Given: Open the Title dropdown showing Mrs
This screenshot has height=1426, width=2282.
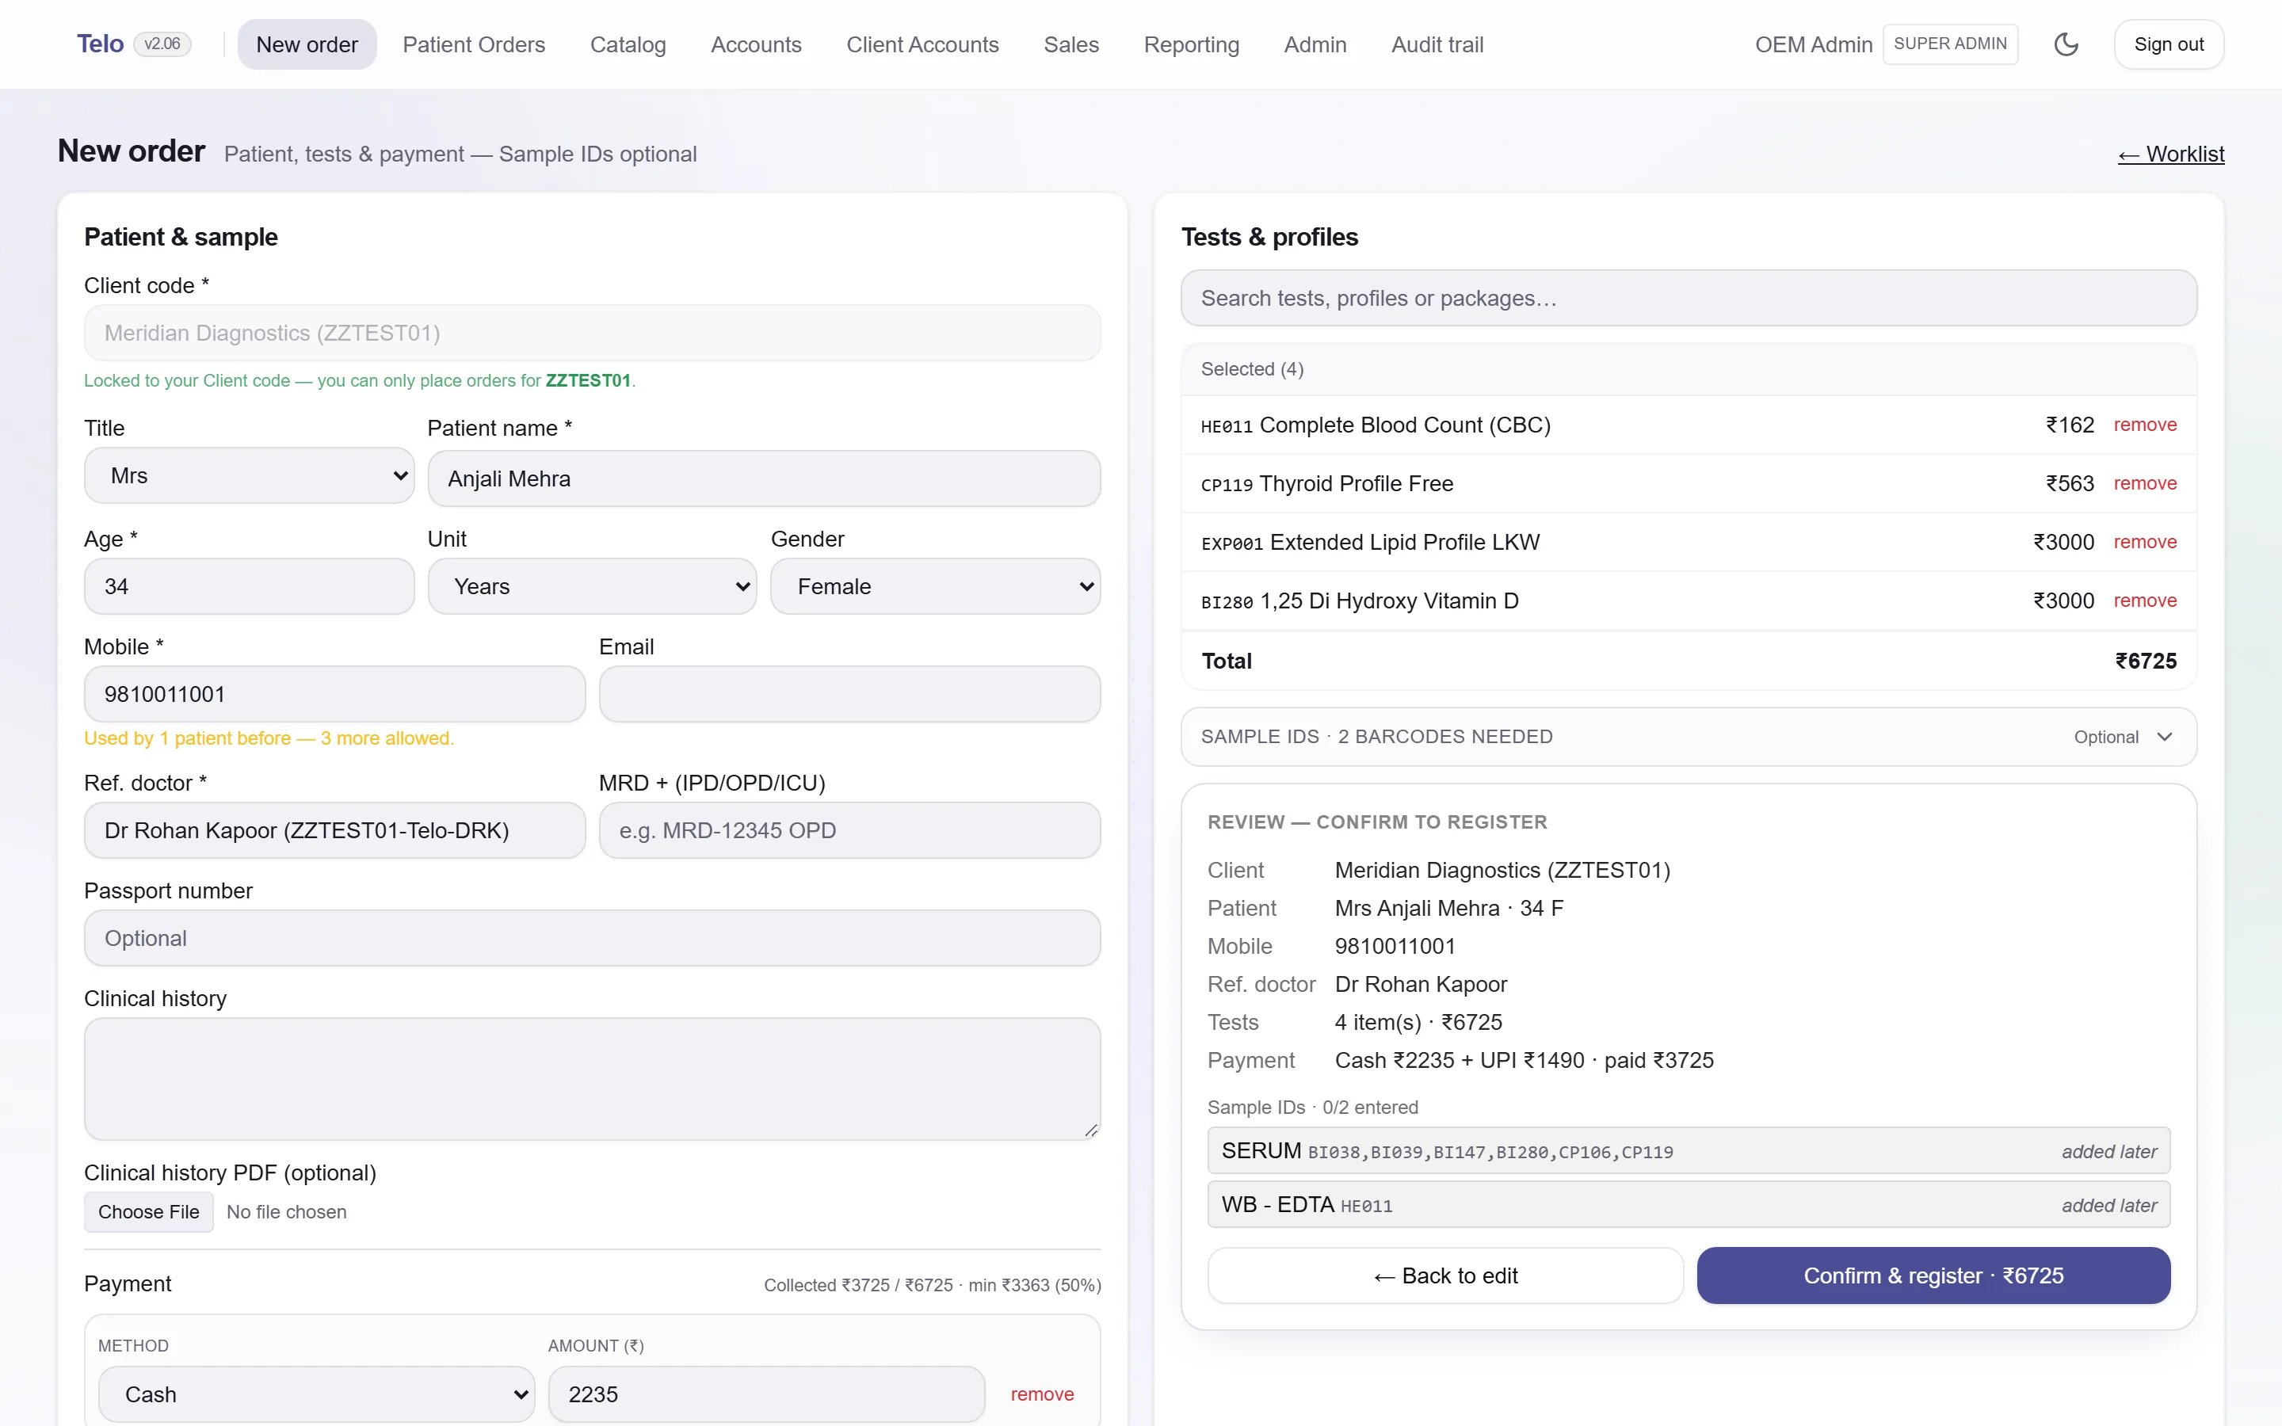Looking at the screenshot, I should tap(249, 475).
